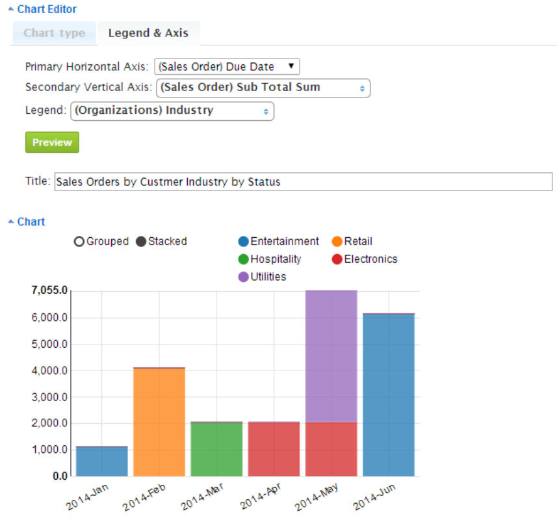This screenshot has height=520, width=557.
Task: Toggle the Utilities legend series circle
Action: click(x=244, y=277)
